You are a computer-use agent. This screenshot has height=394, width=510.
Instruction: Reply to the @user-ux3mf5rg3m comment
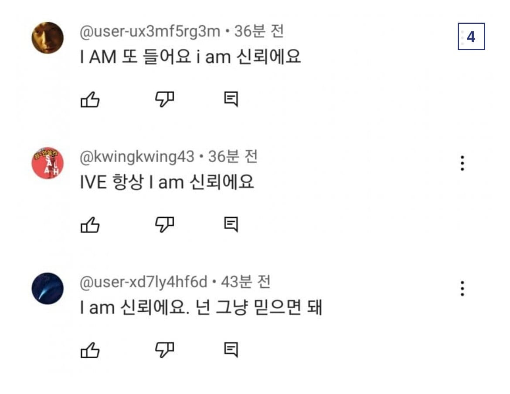231,100
